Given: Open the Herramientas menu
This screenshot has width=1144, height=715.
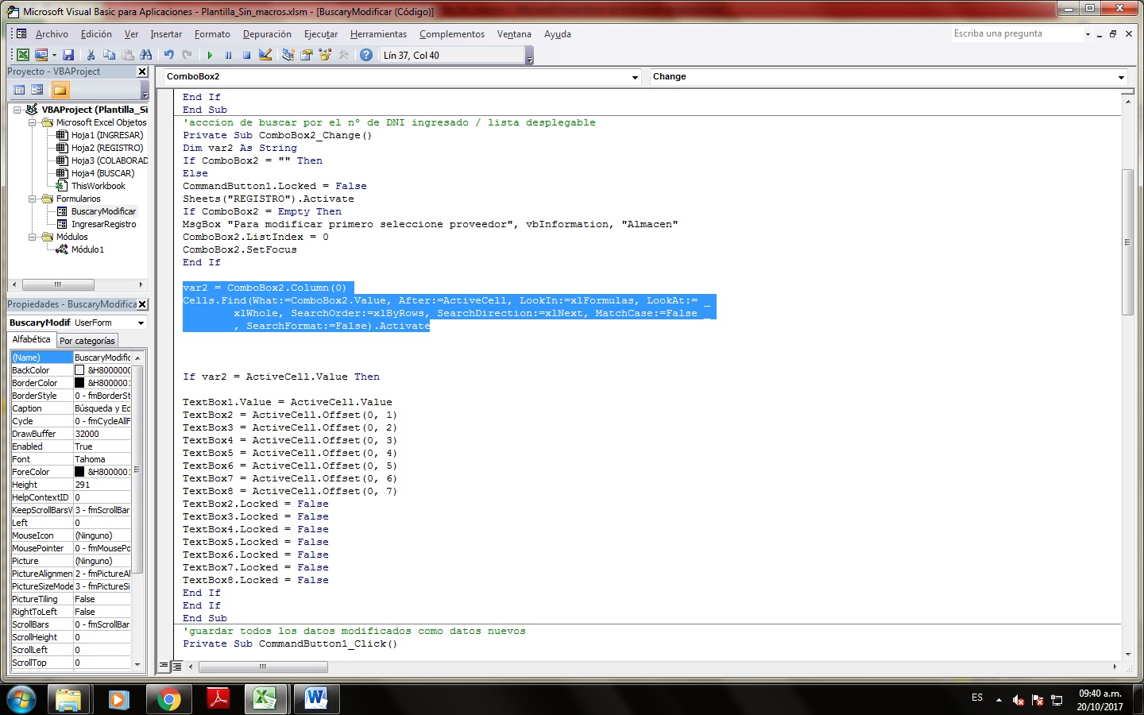Looking at the screenshot, I should (378, 34).
